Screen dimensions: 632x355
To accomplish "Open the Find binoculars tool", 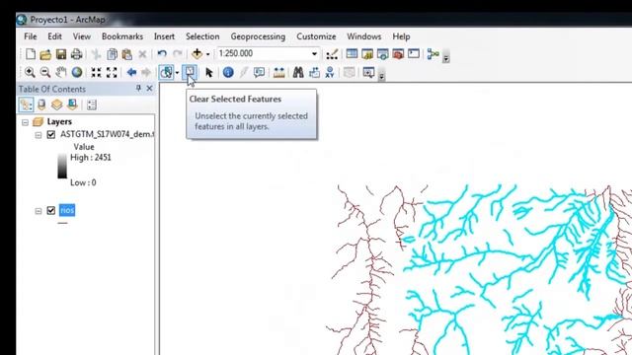I will pos(298,72).
